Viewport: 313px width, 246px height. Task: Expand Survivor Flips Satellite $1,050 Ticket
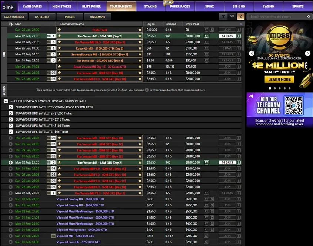pos(11,113)
